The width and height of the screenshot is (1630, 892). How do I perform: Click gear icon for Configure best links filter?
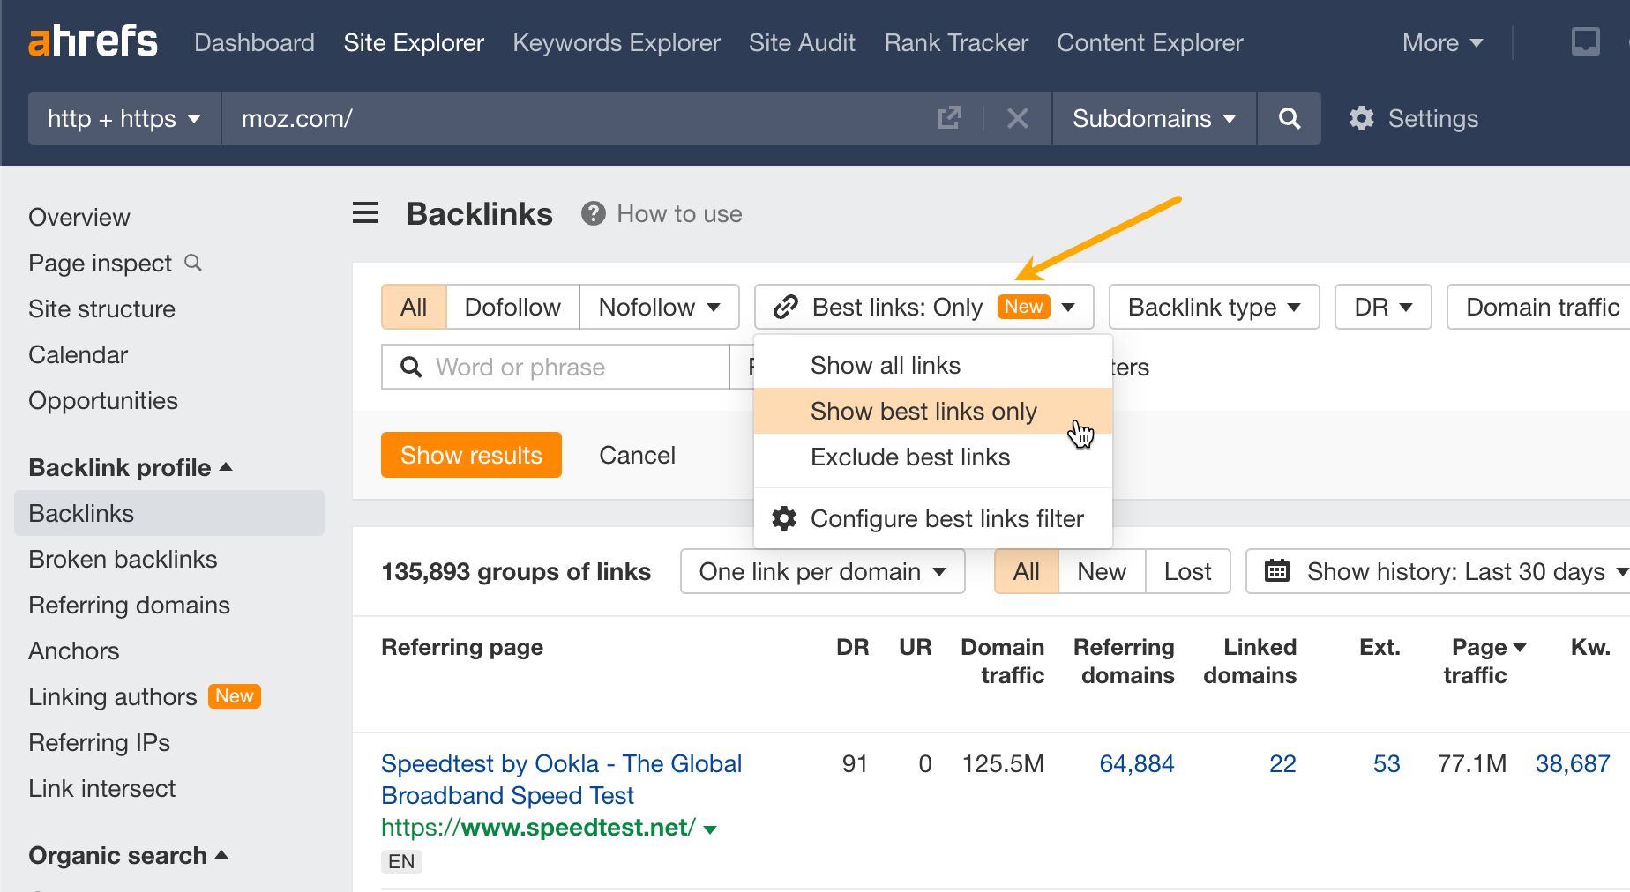click(x=783, y=518)
